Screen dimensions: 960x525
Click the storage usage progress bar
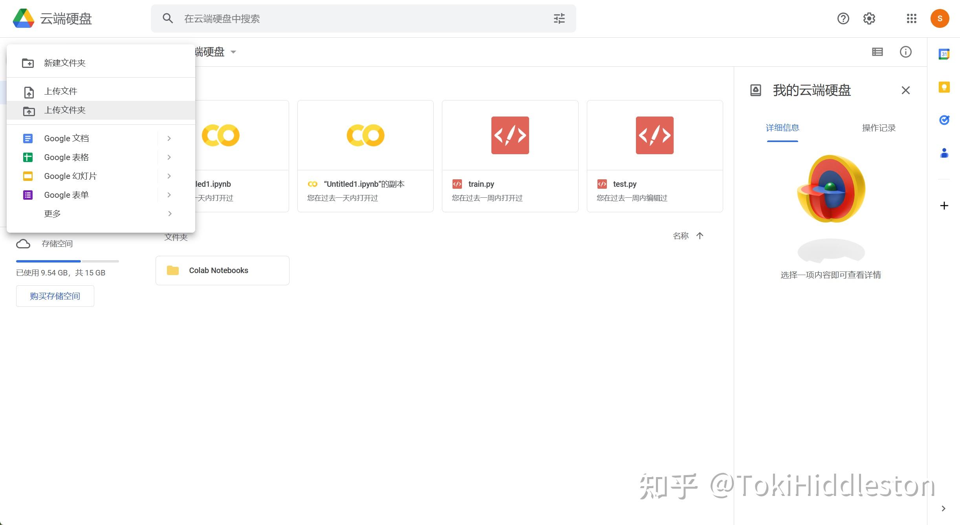[67, 261]
